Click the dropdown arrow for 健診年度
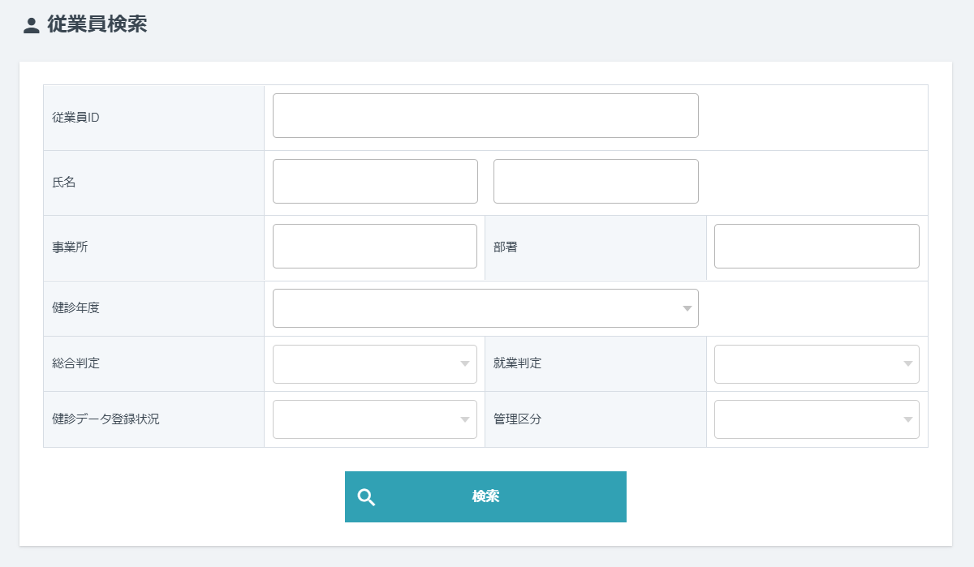This screenshot has height=567, width=974. pos(687,307)
